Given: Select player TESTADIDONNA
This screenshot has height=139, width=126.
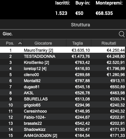Looking at the screenshot, I should pyautogui.click(x=63, y=56).
